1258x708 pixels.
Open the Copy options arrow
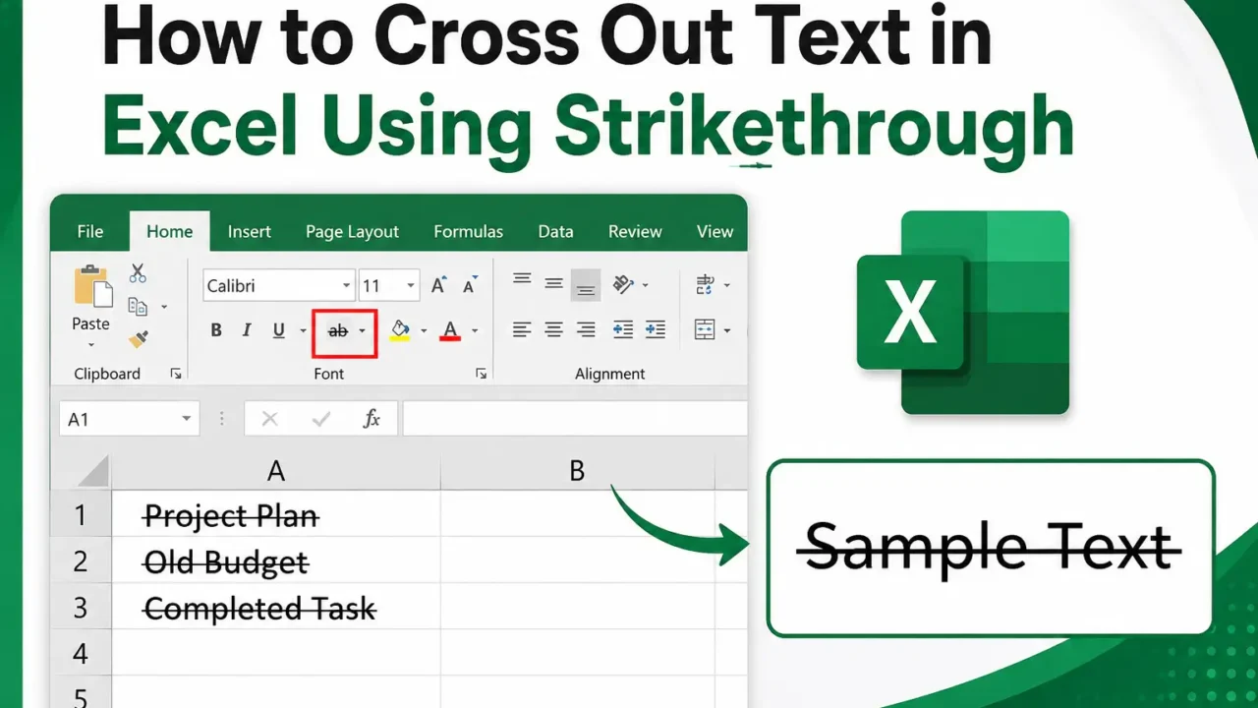point(164,307)
